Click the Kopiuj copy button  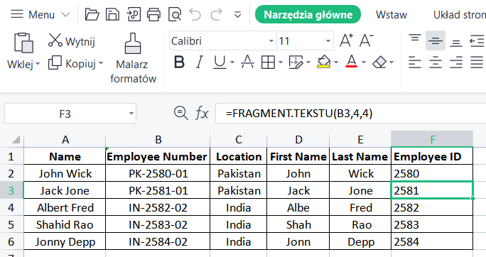click(x=72, y=63)
